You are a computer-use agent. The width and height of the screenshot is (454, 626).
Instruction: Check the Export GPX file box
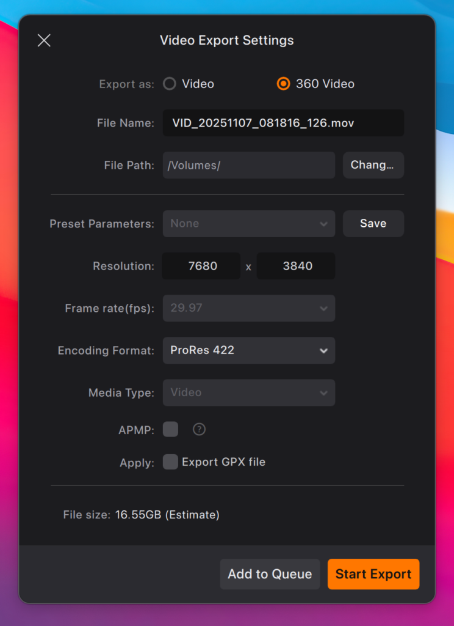click(171, 462)
